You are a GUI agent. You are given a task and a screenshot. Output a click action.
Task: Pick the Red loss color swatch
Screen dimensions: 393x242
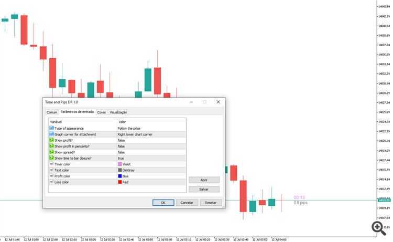[120, 182]
